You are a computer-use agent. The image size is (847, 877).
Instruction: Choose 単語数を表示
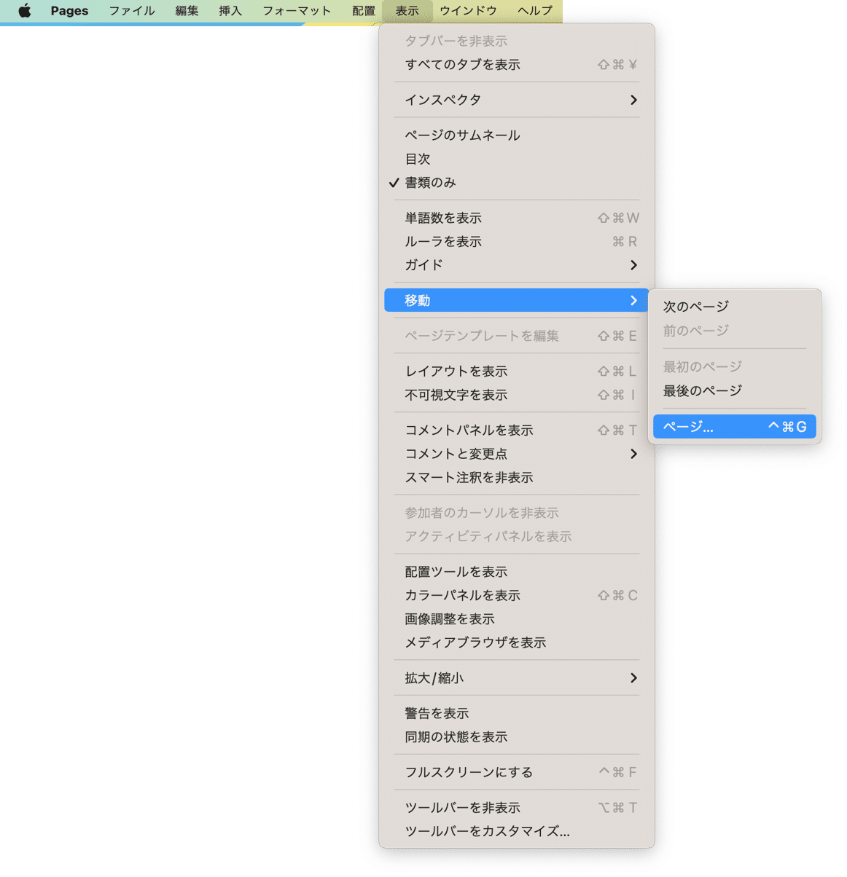coord(517,218)
